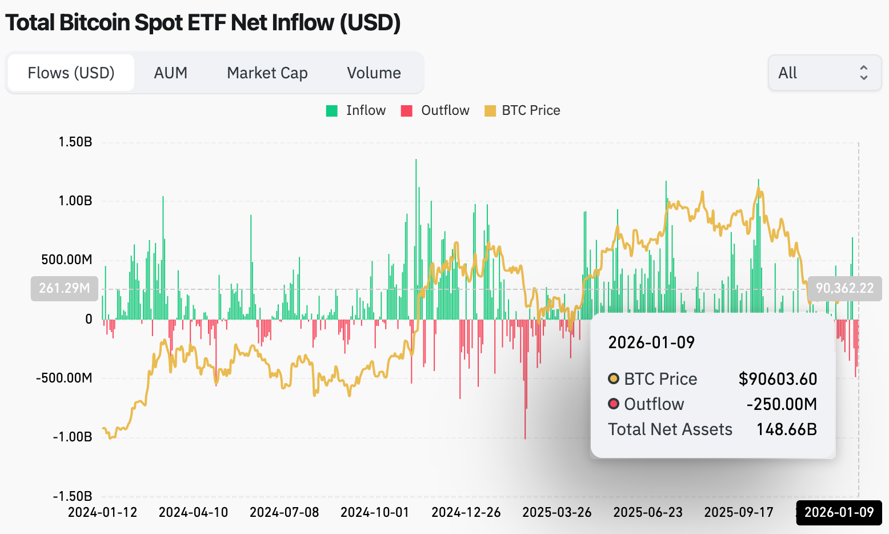Click the green Inflow legend swatch
Image resolution: width=889 pixels, height=534 pixels.
click(x=332, y=111)
